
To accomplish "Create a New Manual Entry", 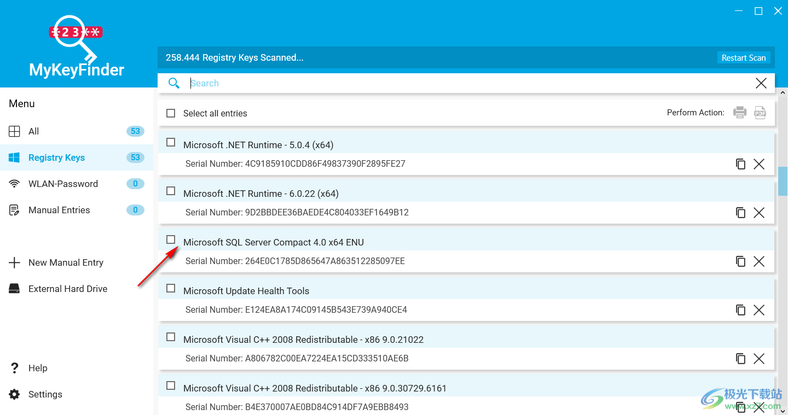I will pyautogui.click(x=77, y=262).
